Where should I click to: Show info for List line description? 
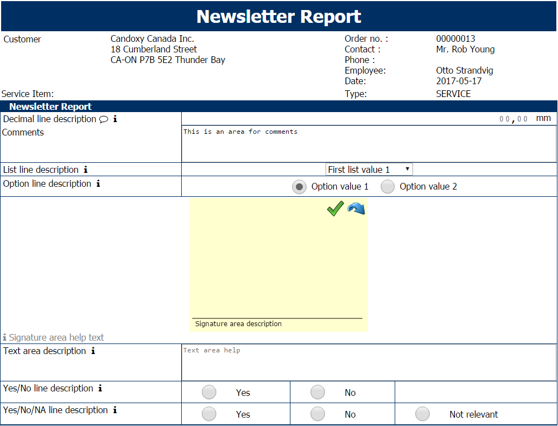tap(86, 170)
